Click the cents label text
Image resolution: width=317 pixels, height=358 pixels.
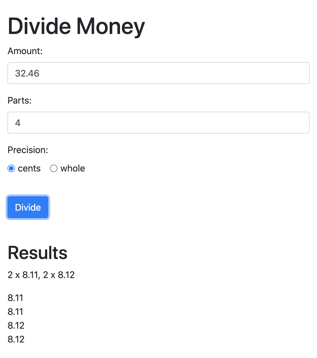(x=29, y=168)
